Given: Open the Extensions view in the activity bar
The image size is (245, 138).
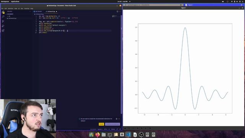Looking at the screenshot, I should (x=3, y=31).
